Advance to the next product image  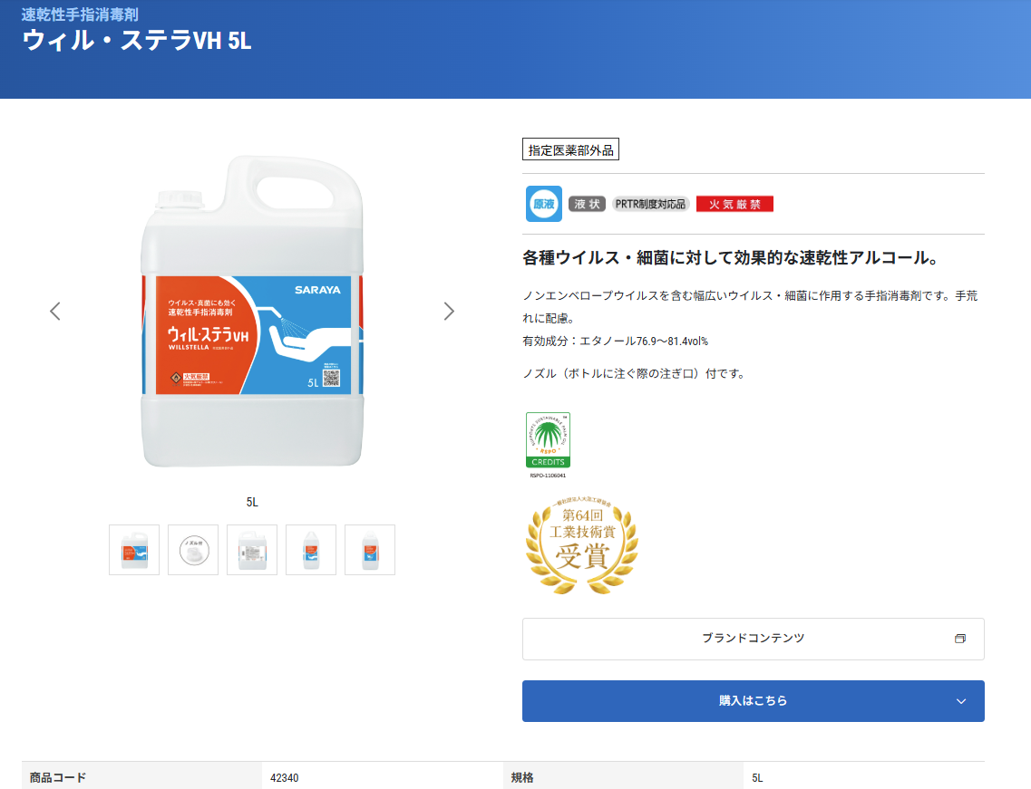click(449, 312)
